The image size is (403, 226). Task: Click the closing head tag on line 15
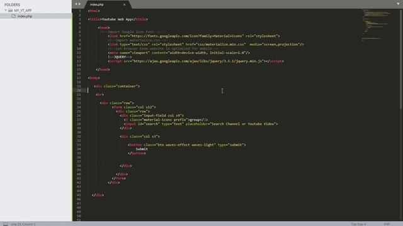(103, 70)
